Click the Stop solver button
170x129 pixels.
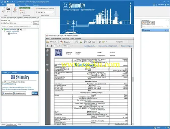(x=23, y=10)
